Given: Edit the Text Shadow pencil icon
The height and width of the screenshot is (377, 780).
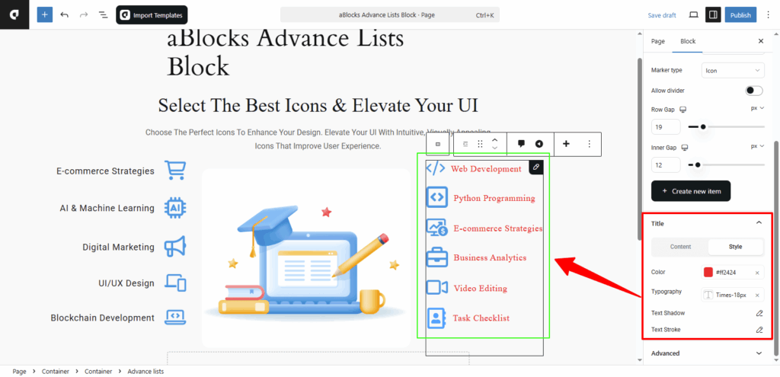Looking at the screenshot, I should [x=759, y=313].
